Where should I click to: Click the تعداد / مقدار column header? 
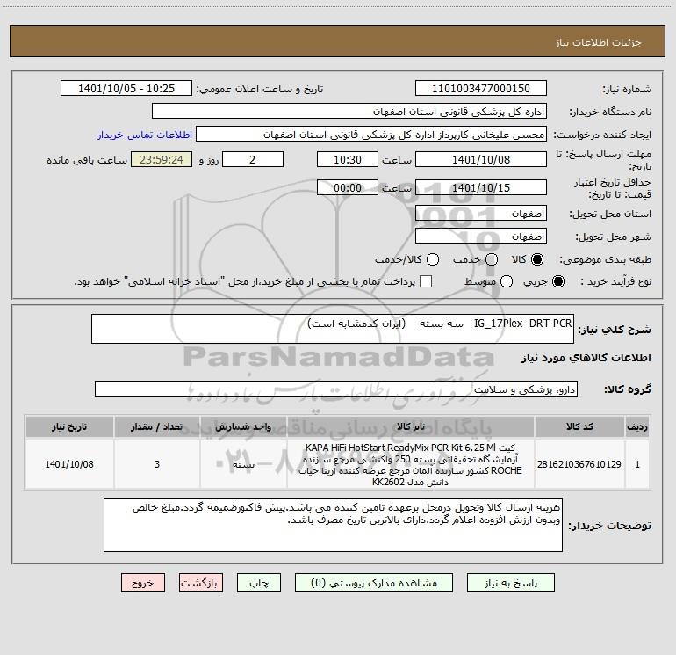[156, 426]
